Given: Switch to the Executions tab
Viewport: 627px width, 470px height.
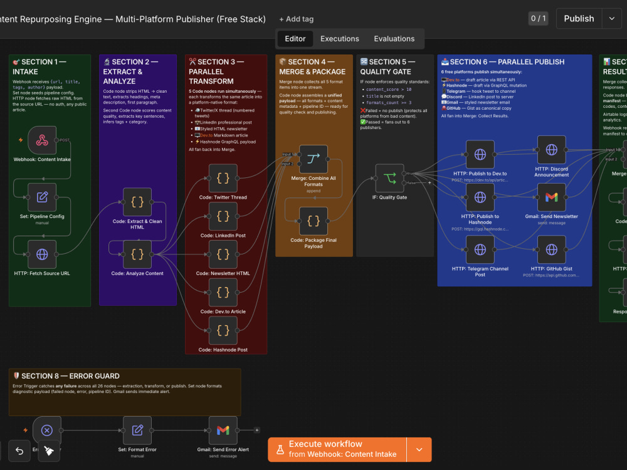Looking at the screenshot, I should [339, 39].
